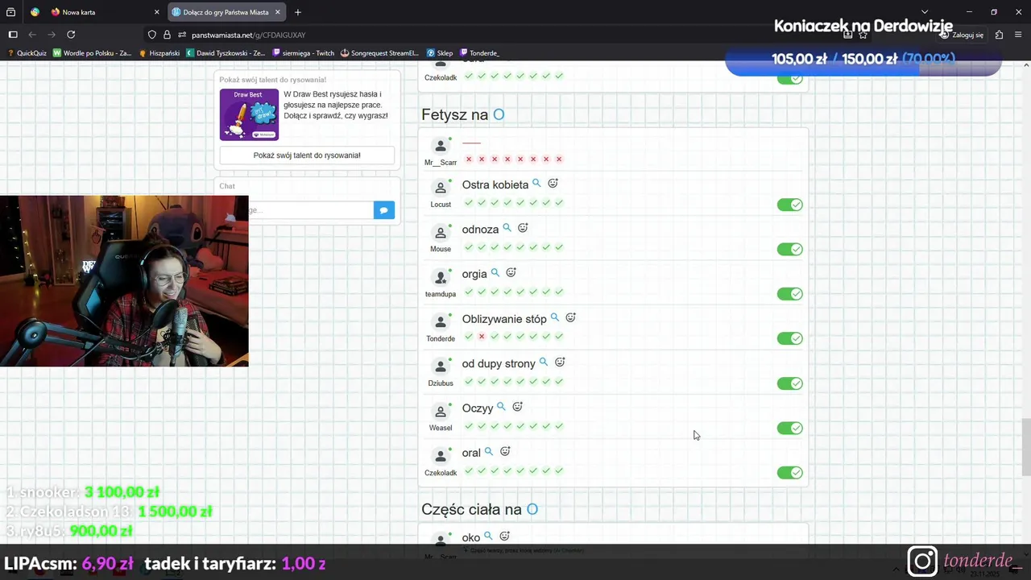Screen dimensions: 1031x580
Task: Click the emoji icon next to oral
Action: (x=505, y=451)
